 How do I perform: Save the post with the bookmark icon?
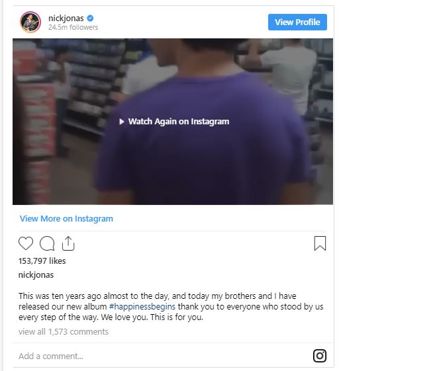[x=320, y=243]
